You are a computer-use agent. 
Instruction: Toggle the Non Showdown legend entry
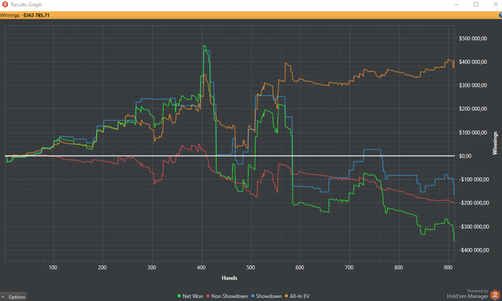(x=227, y=296)
